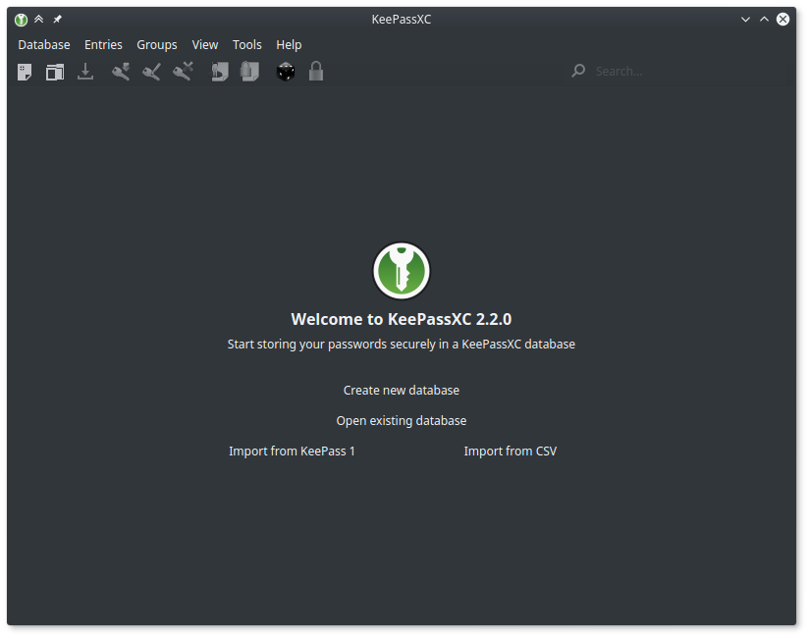The image size is (809, 638).
Task: Lock databases with the padlock icon
Action: (316, 72)
